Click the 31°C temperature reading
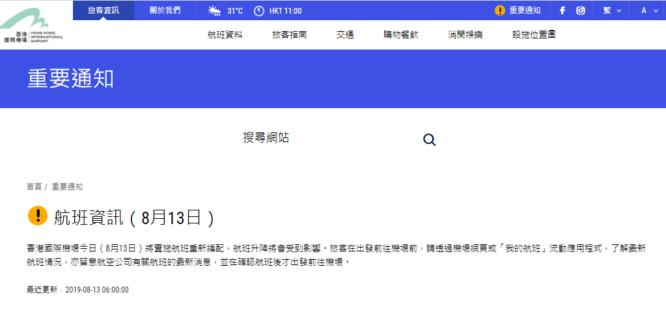 click(235, 11)
